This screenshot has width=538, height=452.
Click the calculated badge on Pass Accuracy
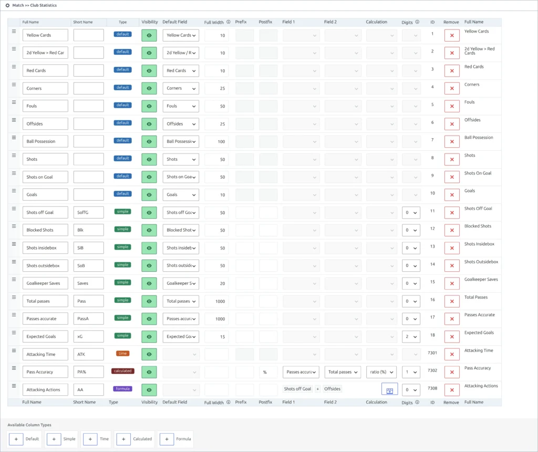122,371
